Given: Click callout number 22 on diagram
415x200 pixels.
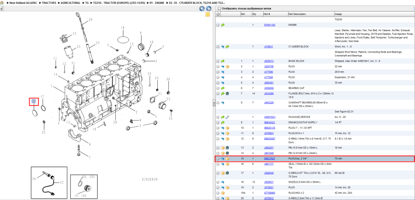Looking at the screenshot, I should [168, 99].
